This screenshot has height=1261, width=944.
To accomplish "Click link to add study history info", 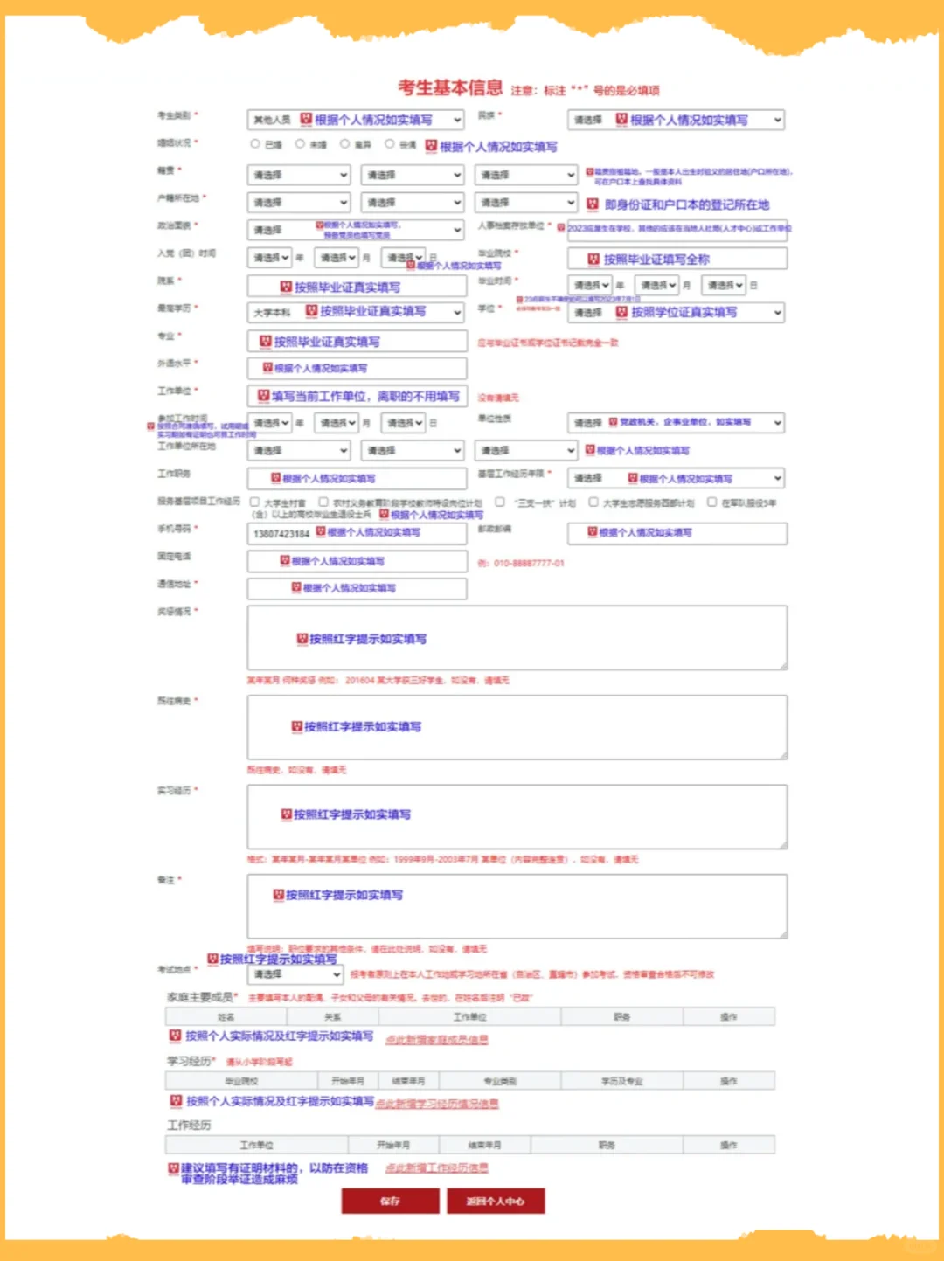I will point(437,1104).
